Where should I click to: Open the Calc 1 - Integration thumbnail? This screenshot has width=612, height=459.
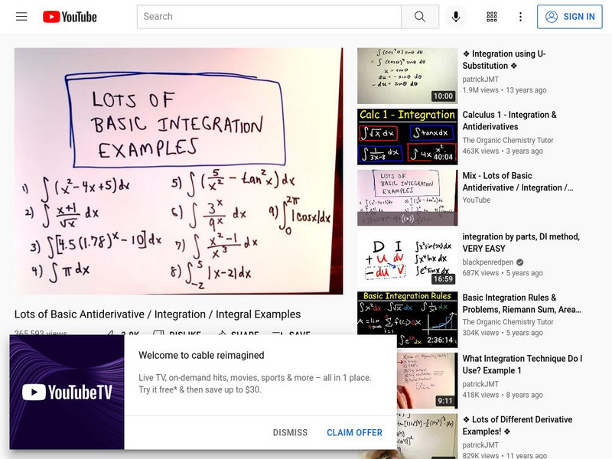tap(408, 137)
